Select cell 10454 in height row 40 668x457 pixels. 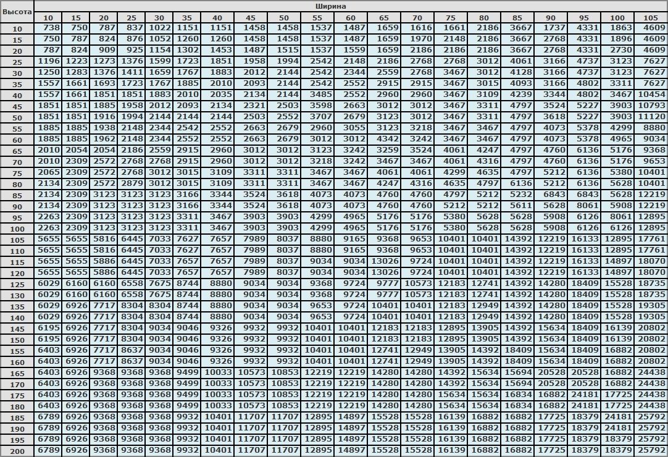[x=650, y=94]
